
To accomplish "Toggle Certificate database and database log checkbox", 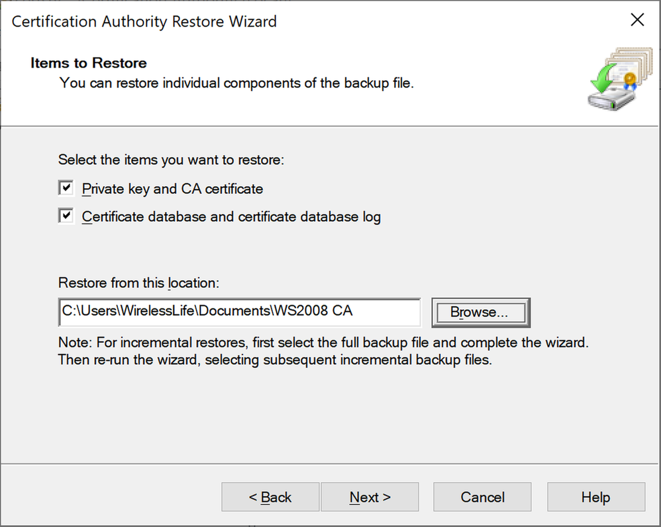I will click(66, 216).
